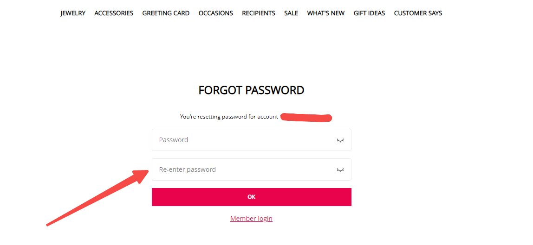Open the ACCESSORIES menu
Screen dimensions: 533x245
coord(114,13)
